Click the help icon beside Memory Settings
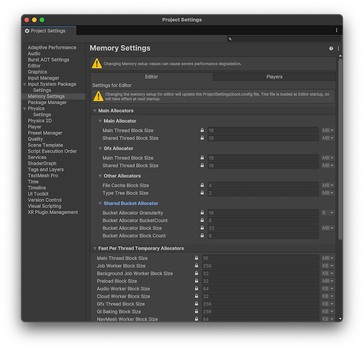The image size is (364, 350). tap(331, 49)
